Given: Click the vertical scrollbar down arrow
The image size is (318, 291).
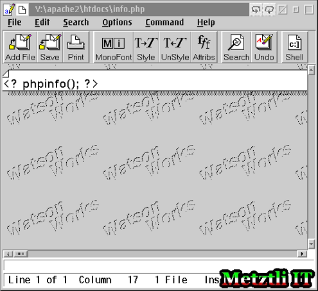Looking at the screenshot, I should pos(311,244).
